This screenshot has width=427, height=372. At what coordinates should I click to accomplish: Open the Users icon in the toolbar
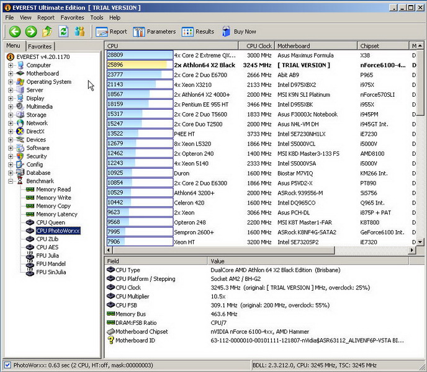coord(79,31)
